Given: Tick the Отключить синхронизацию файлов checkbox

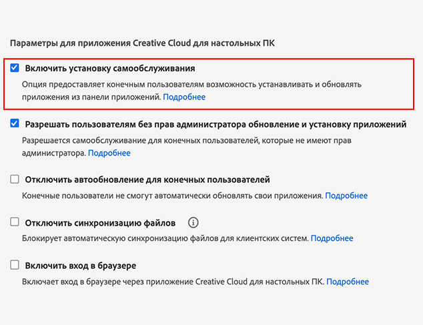Looking at the screenshot, I should [15, 222].
